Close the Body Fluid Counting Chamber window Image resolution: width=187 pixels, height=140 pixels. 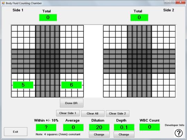coord(180,2)
